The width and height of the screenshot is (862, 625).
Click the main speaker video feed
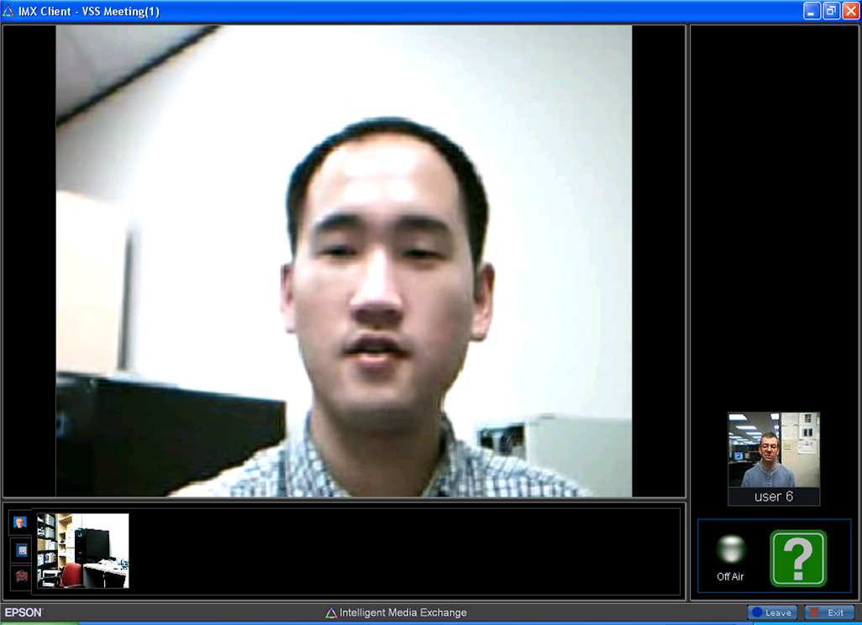(344, 261)
